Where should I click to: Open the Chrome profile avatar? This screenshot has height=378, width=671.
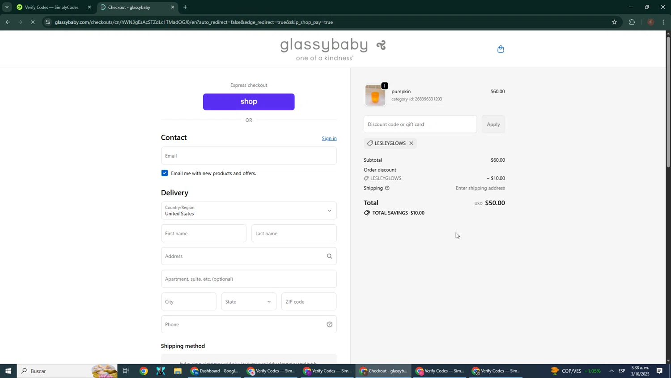tap(650, 22)
